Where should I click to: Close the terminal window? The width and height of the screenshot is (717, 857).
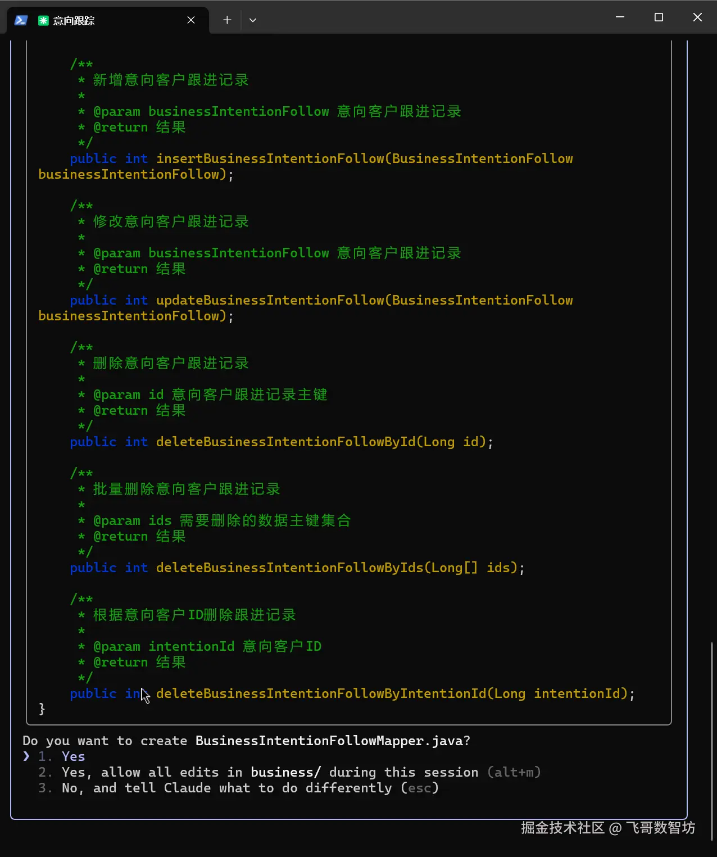tap(697, 17)
